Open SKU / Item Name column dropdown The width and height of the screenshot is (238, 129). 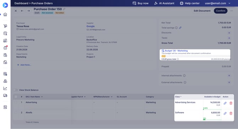[42, 97]
